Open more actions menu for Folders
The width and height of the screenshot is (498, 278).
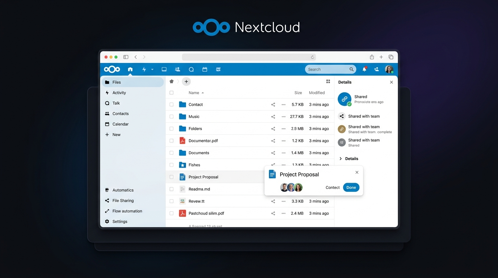(x=284, y=129)
